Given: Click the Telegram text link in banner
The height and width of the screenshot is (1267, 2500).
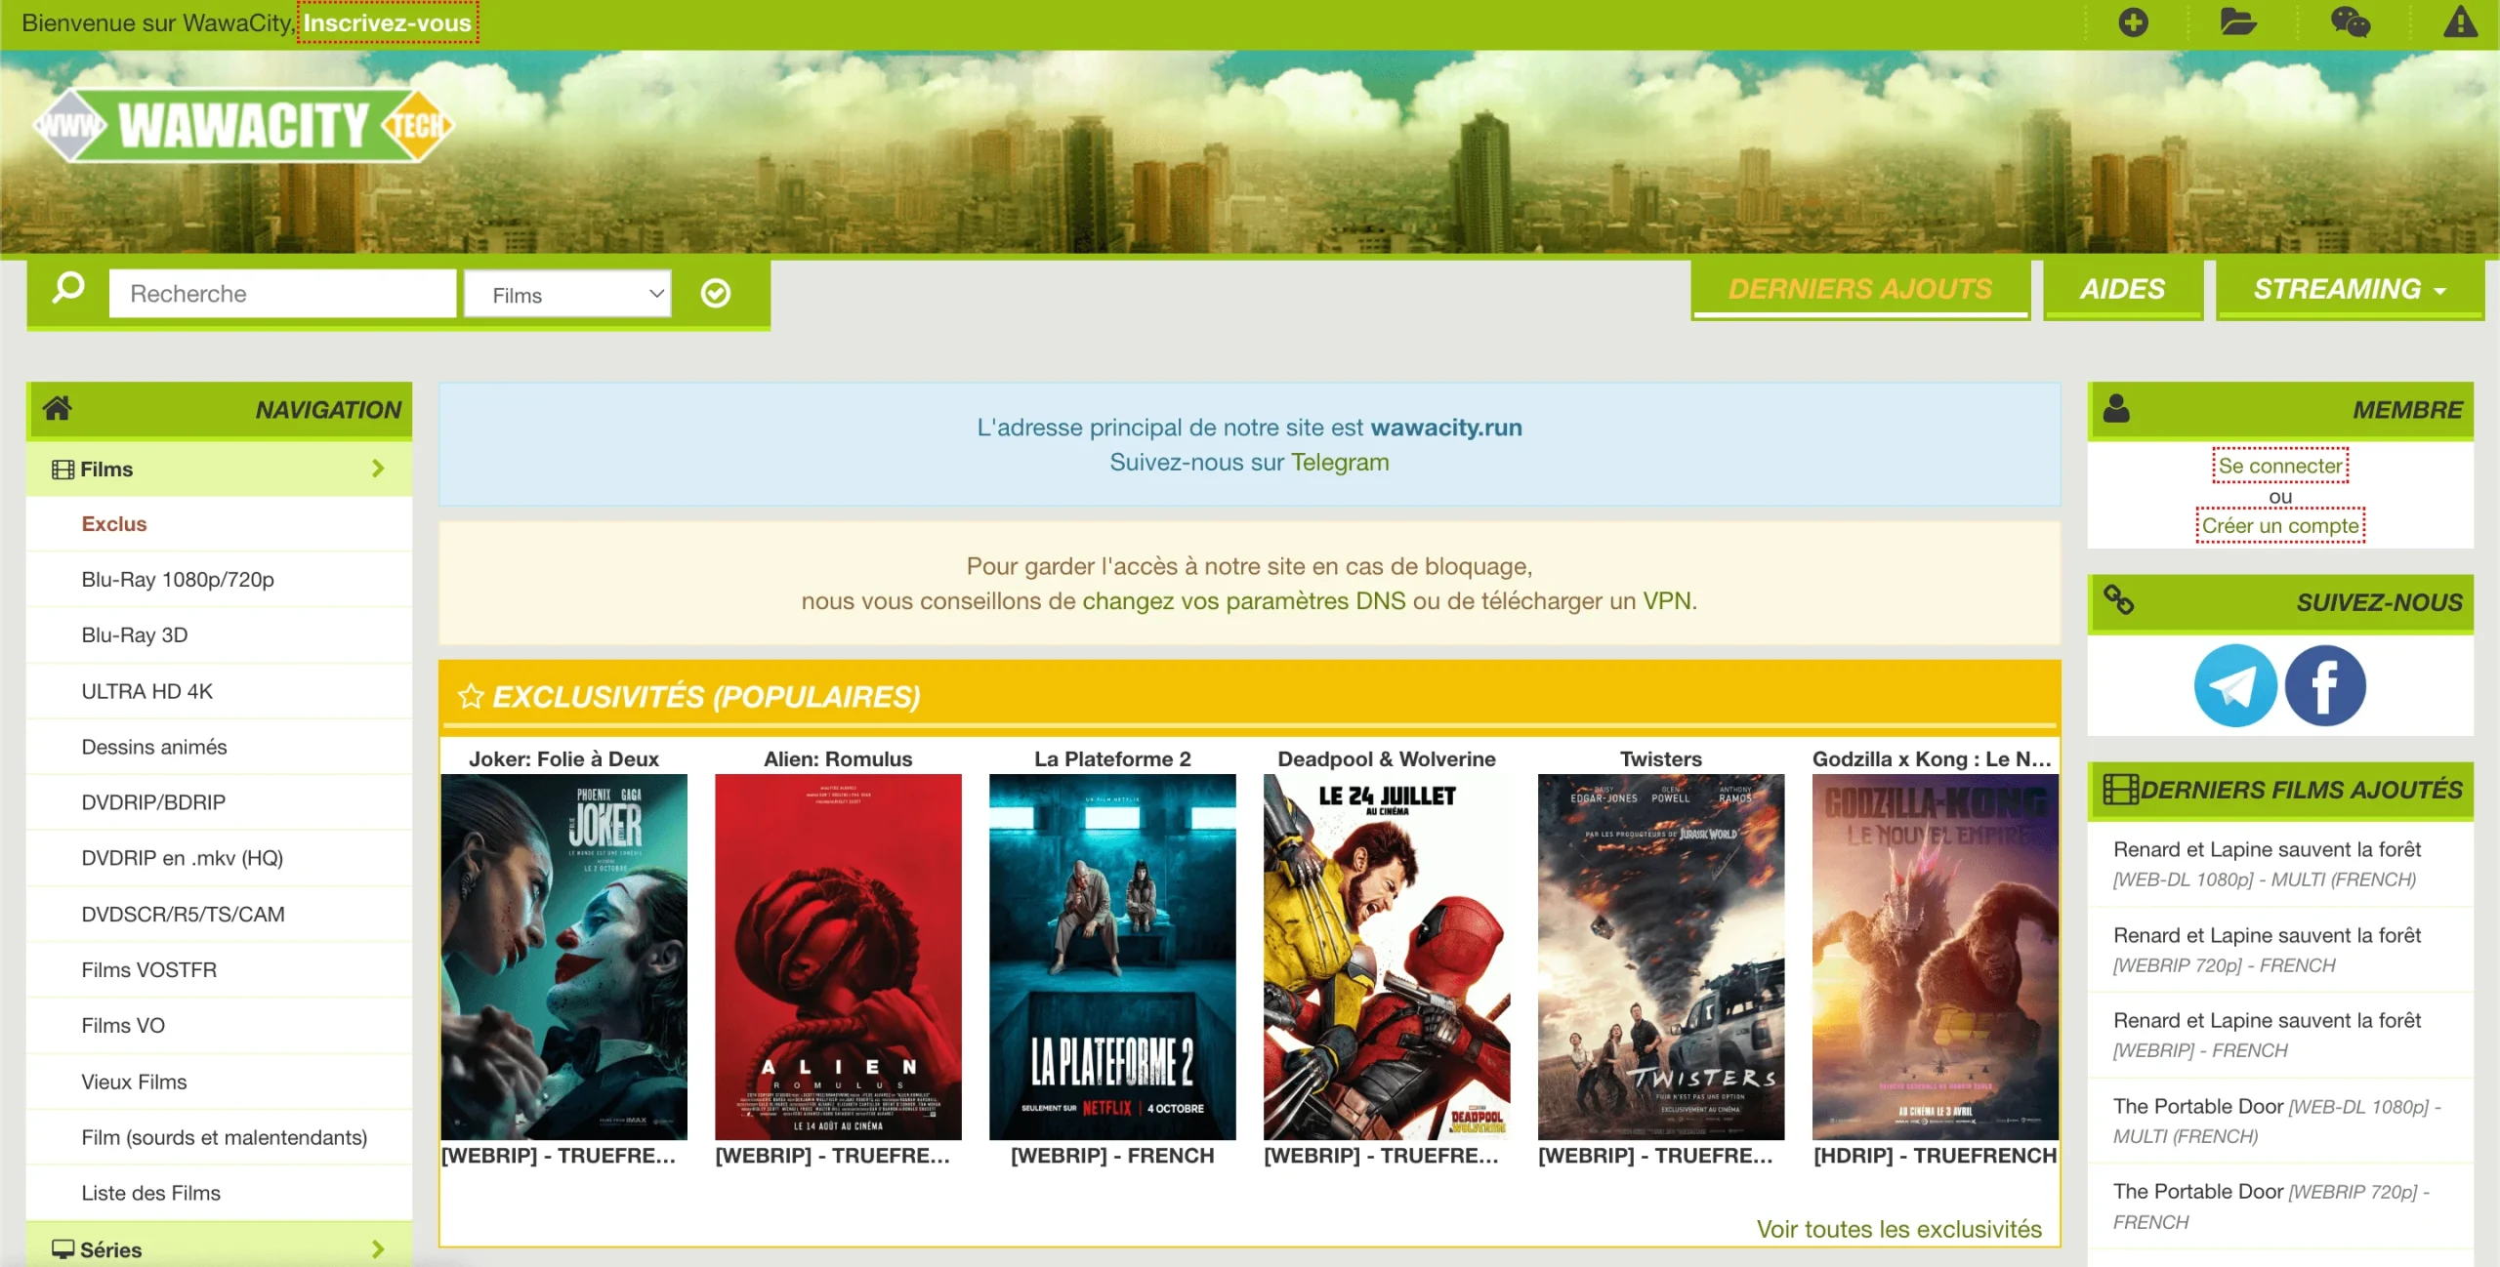Looking at the screenshot, I should 1340,462.
